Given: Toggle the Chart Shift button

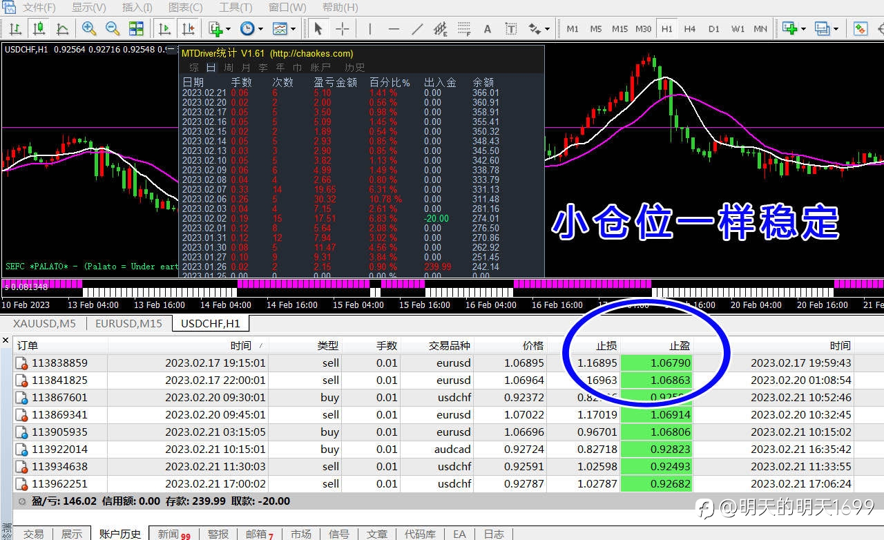Looking at the screenshot, I should pyautogui.click(x=187, y=28).
